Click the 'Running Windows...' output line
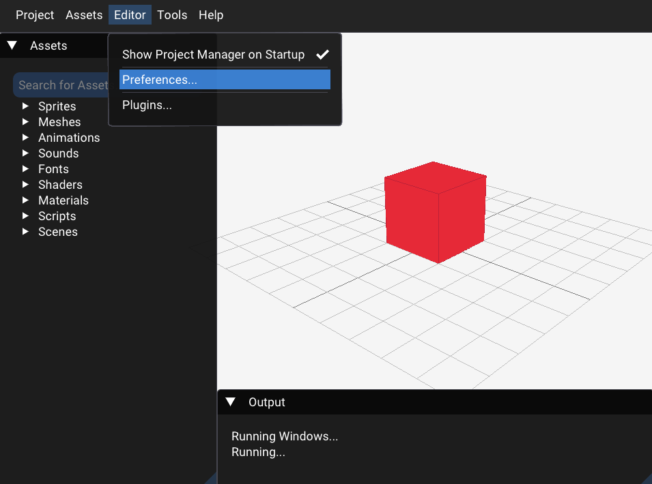 [x=285, y=436]
